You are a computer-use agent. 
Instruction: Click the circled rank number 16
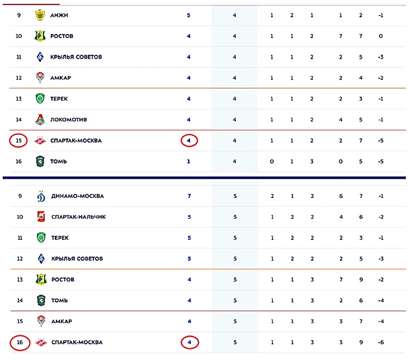click(x=19, y=342)
